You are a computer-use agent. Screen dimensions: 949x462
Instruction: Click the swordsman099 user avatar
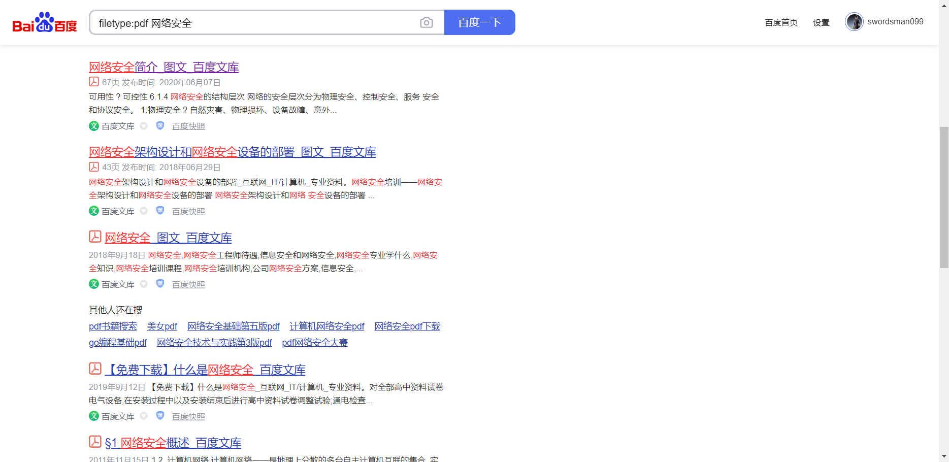click(854, 22)
